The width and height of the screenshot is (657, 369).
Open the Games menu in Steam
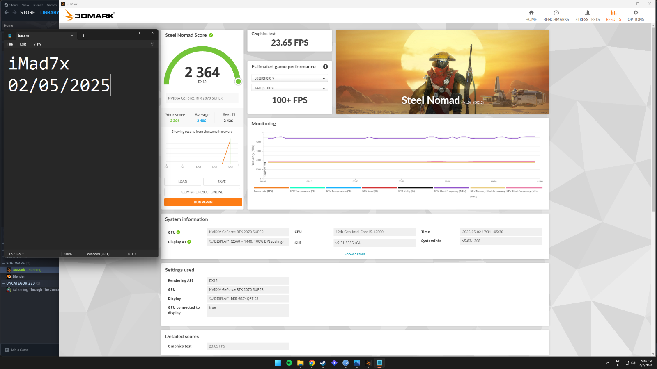[x=51, y=5]
